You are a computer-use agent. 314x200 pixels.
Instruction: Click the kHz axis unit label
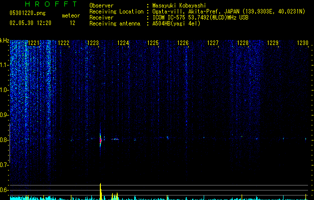point(4,40)
